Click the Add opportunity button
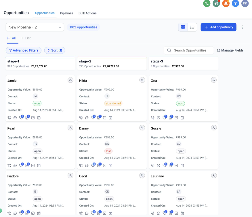The width and height of the screenshot is (252, 217). 219,27
